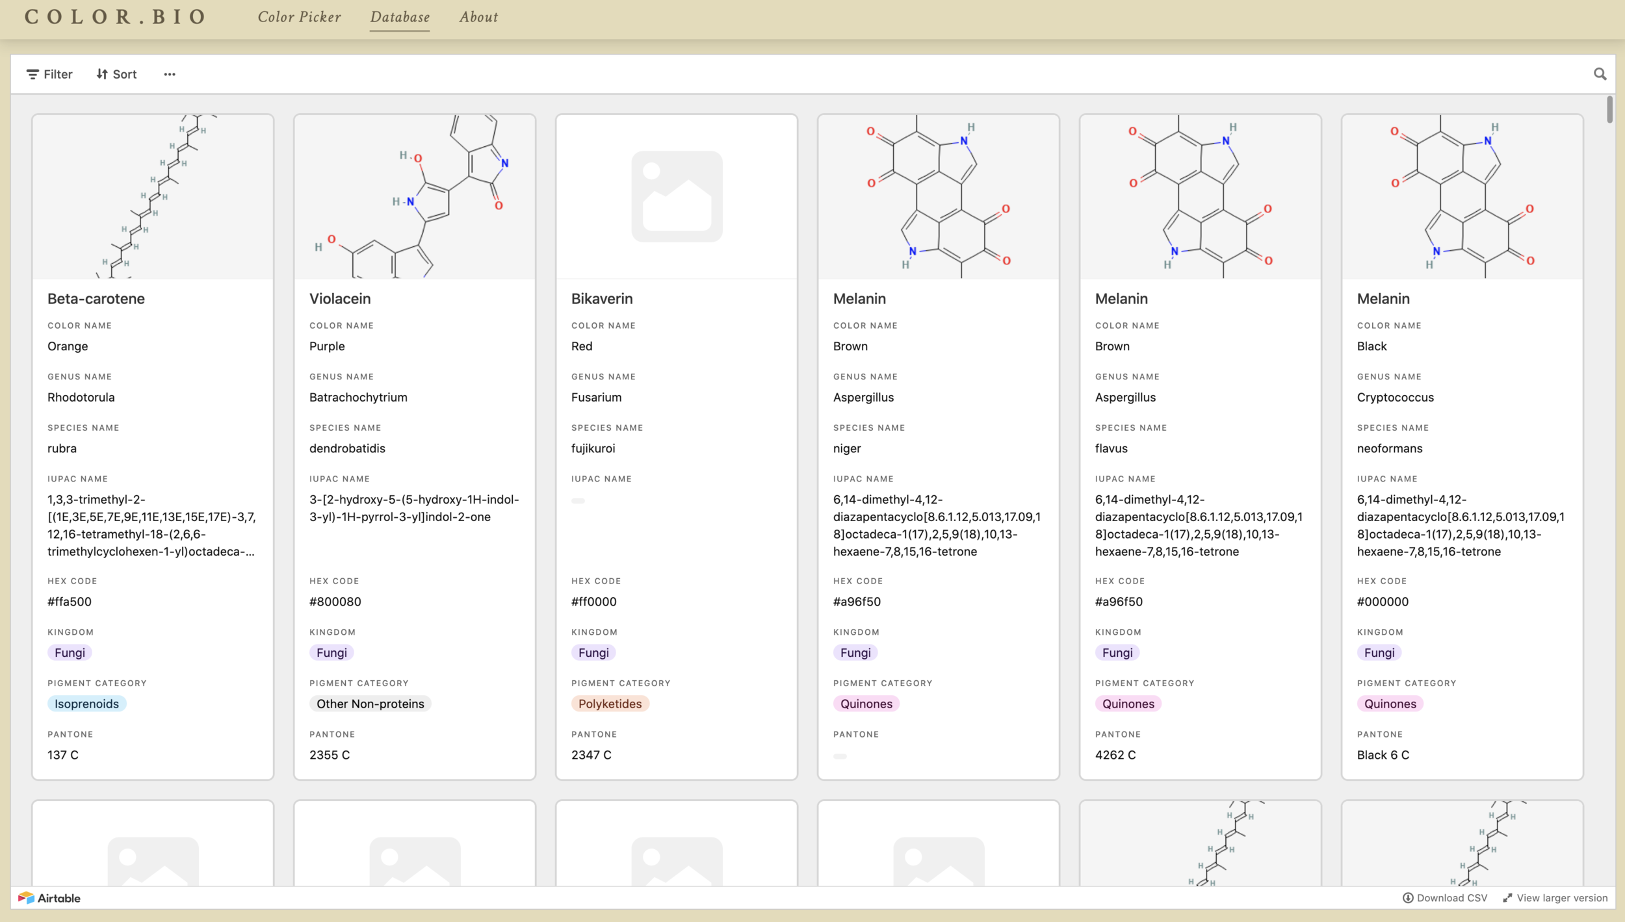Click the Filter icon button
The width and height of the screenshot is (1625, 922).
click(x=49, y=74)
